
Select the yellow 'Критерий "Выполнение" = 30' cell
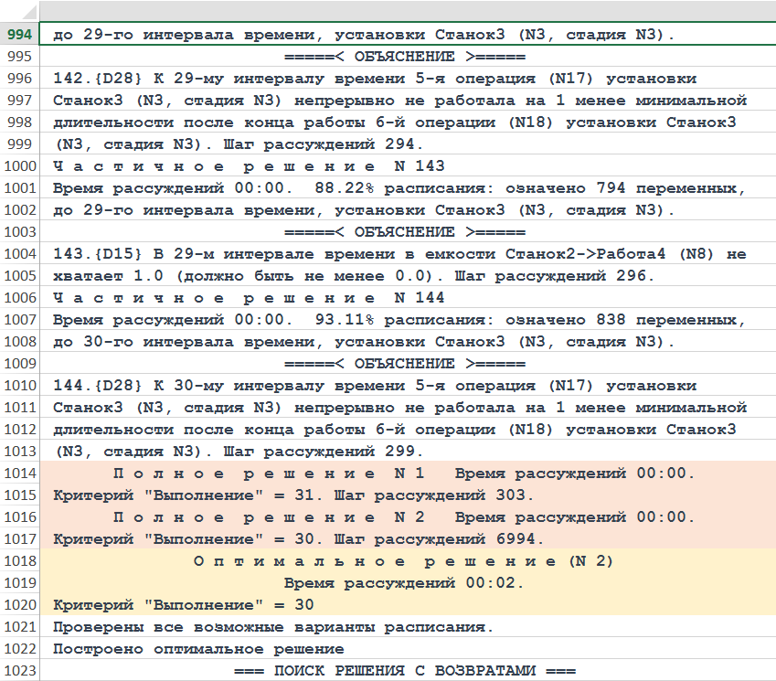point(184,605)
